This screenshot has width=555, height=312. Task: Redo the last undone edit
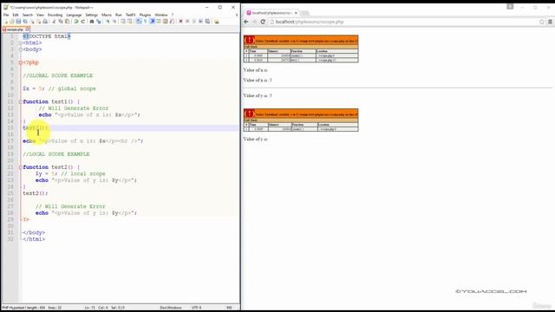click(83, 22)
